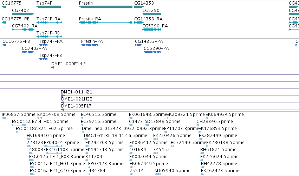Click the EK002044.5prime EST label

(x=148, y=157)
